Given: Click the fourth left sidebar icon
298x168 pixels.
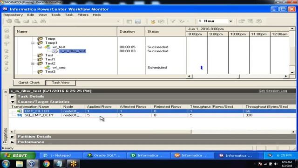Looking at the screenshot, I should click(7, 51).
